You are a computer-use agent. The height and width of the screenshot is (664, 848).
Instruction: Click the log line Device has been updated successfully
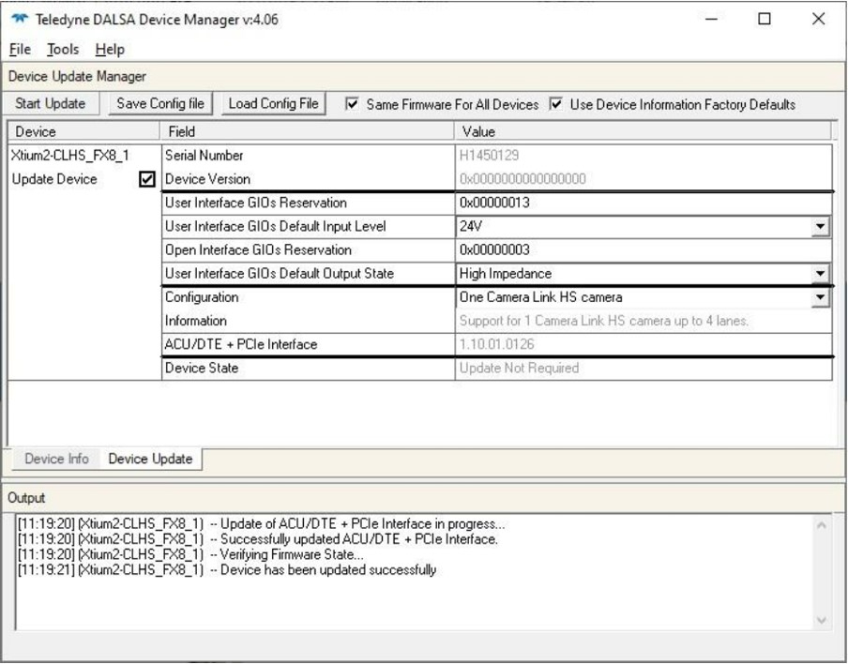coord(227,569)
